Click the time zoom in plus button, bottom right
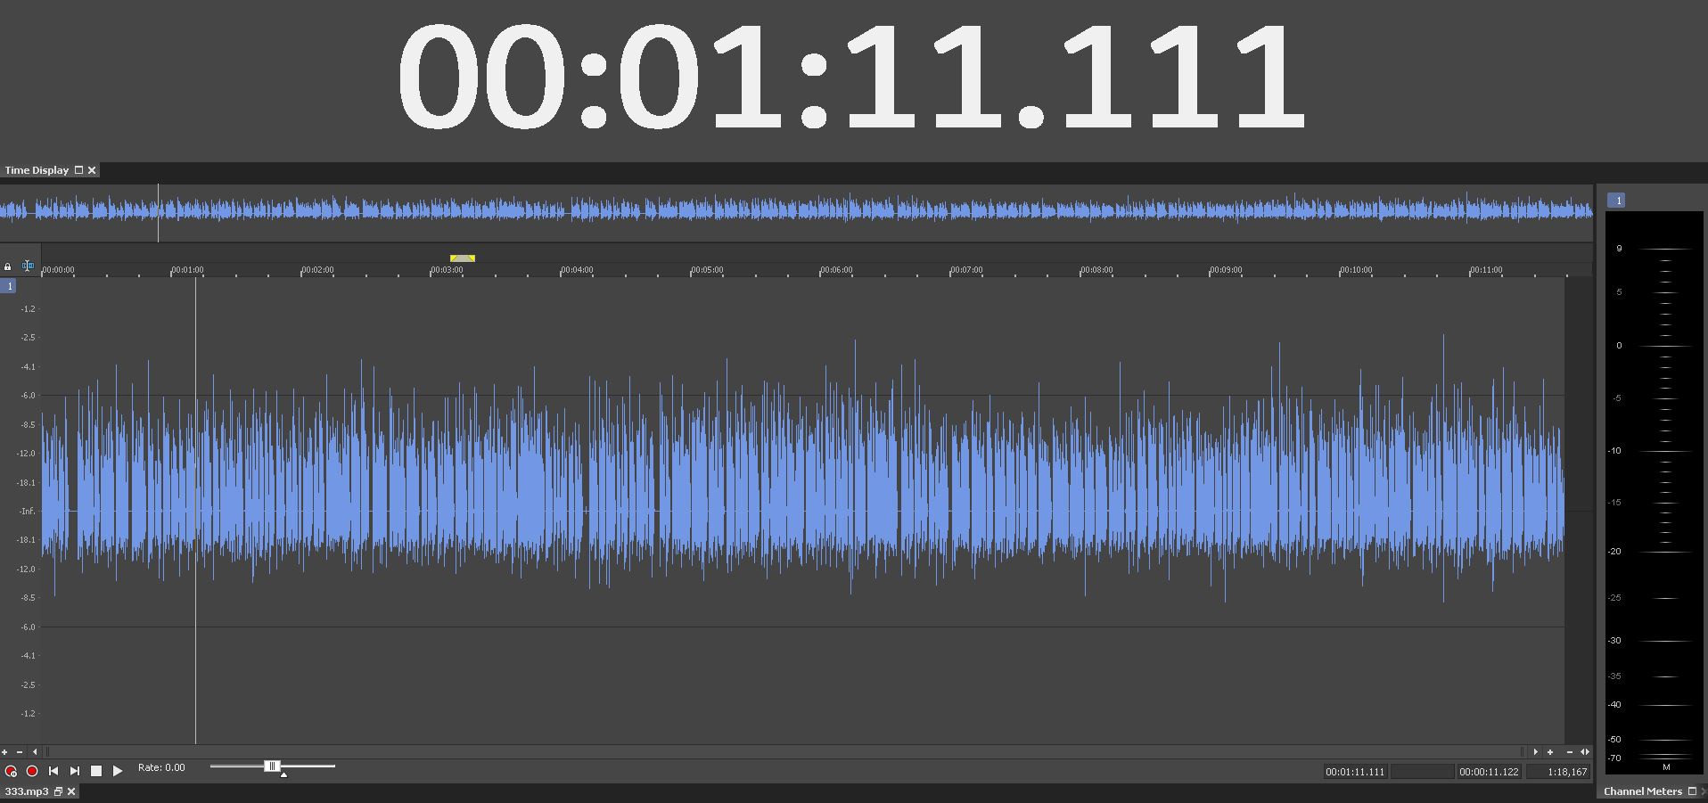This screenshot has width=1708, height=803. pos(1550,752)
